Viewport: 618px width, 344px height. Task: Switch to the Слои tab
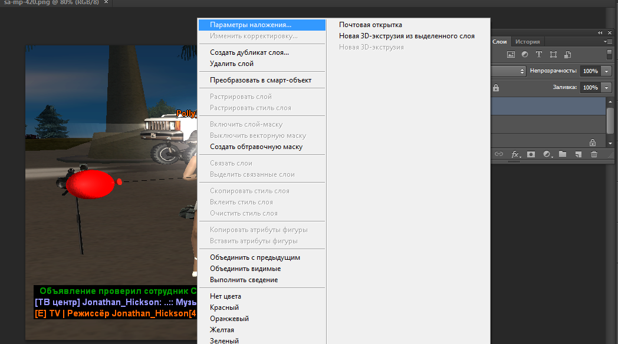click(499, 42)
